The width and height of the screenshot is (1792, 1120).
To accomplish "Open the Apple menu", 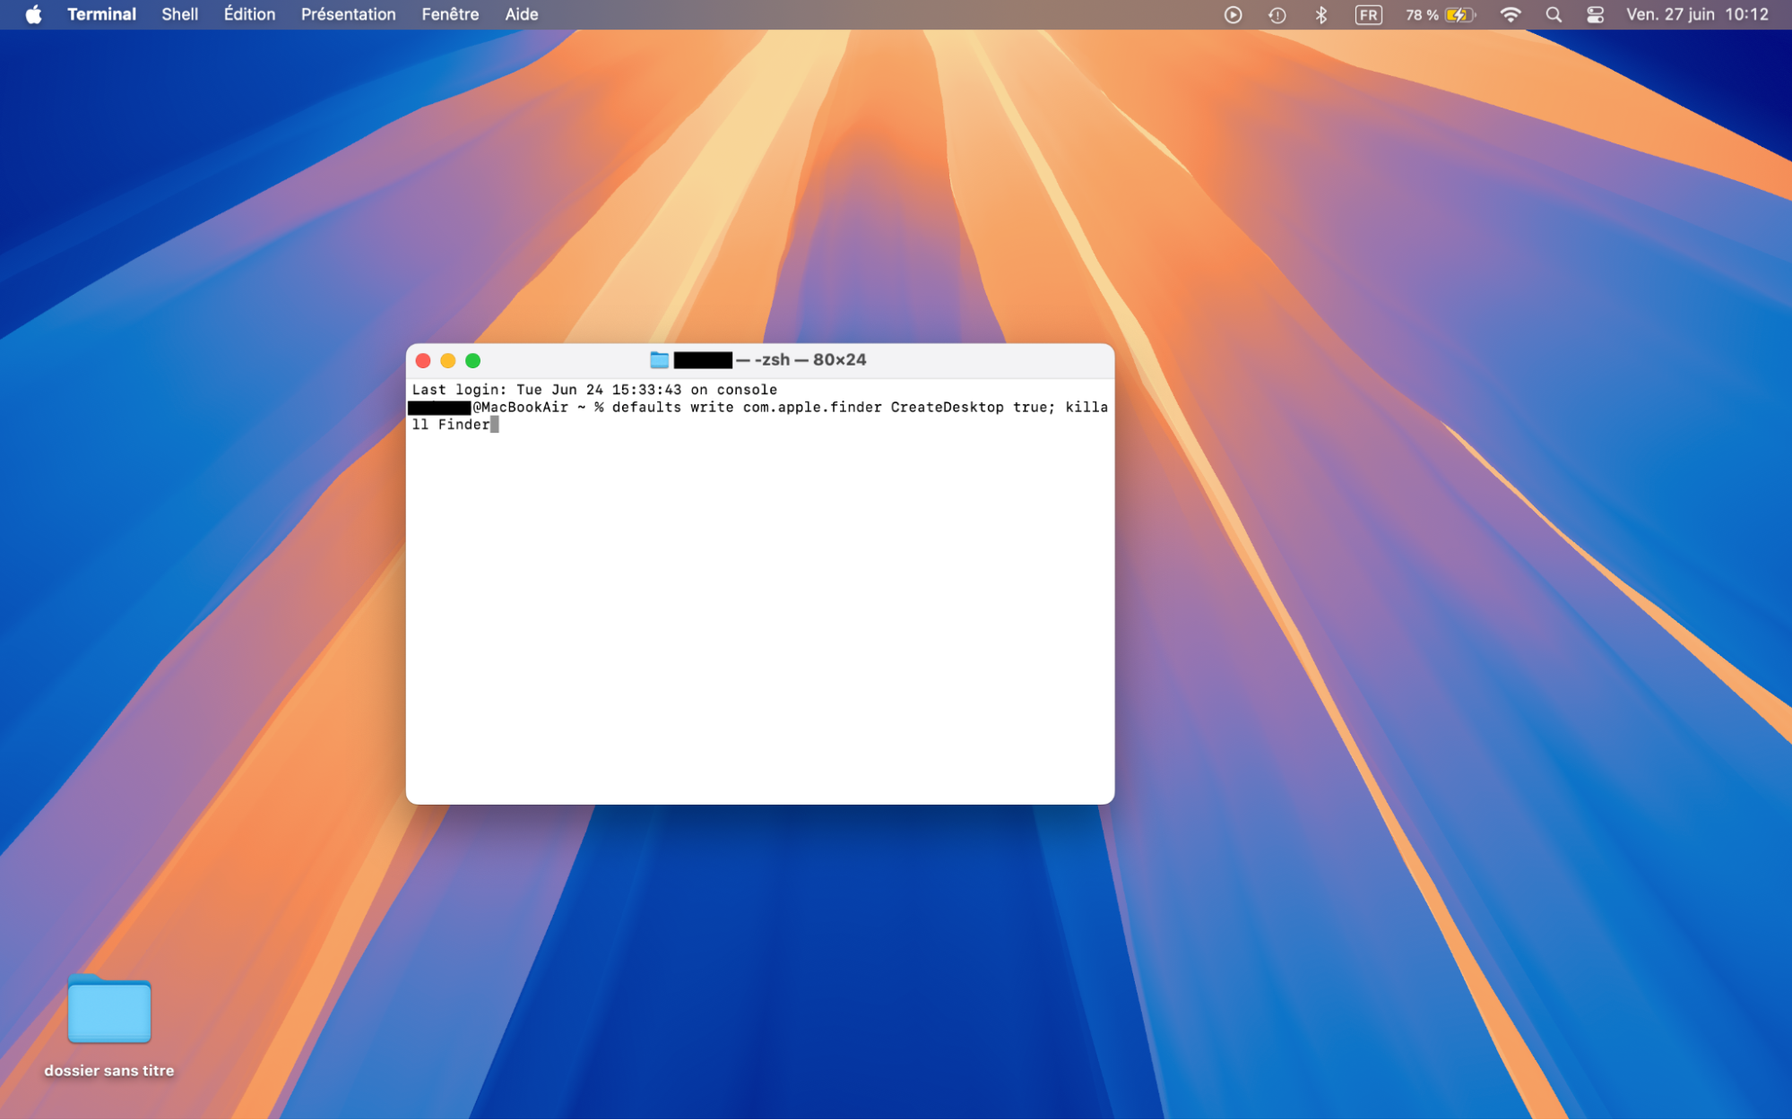I will pos(33,14).
